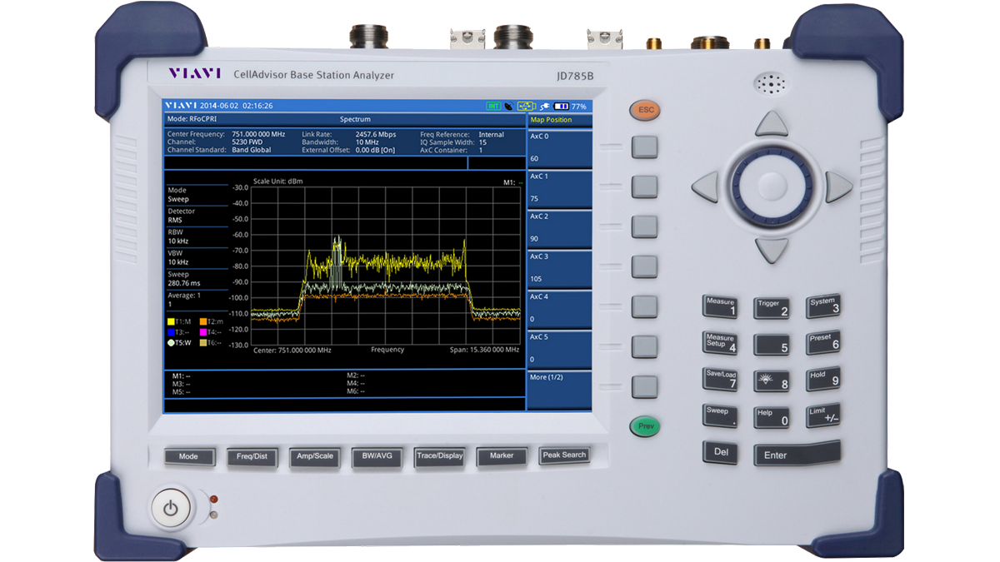The width and height of the screenshot is (1000, 562).
Task: Open the Freq/Dist hard key
Action: click(x=251, y=456)
